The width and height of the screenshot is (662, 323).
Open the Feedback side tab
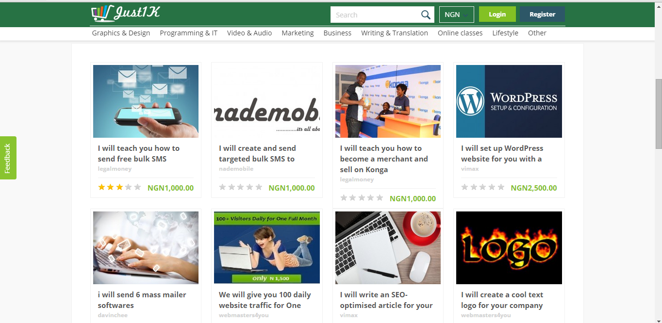pos(8,158)
